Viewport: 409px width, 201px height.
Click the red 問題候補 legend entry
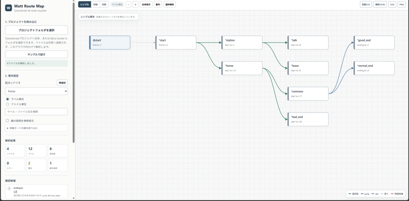397,194
